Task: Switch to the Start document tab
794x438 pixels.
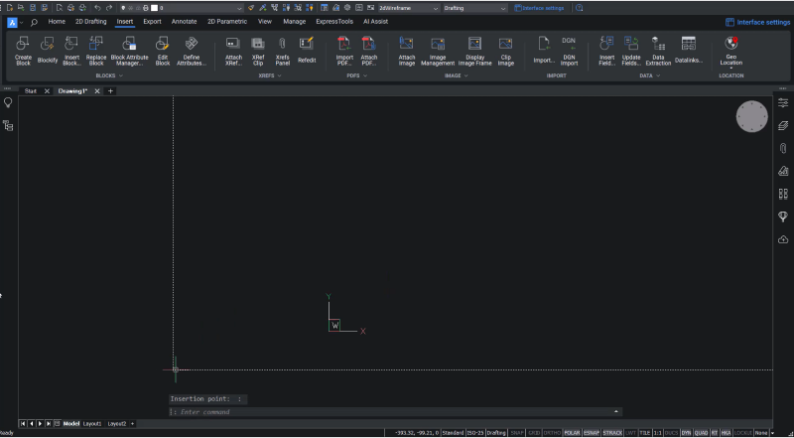Action: click(x=31, y=91)
